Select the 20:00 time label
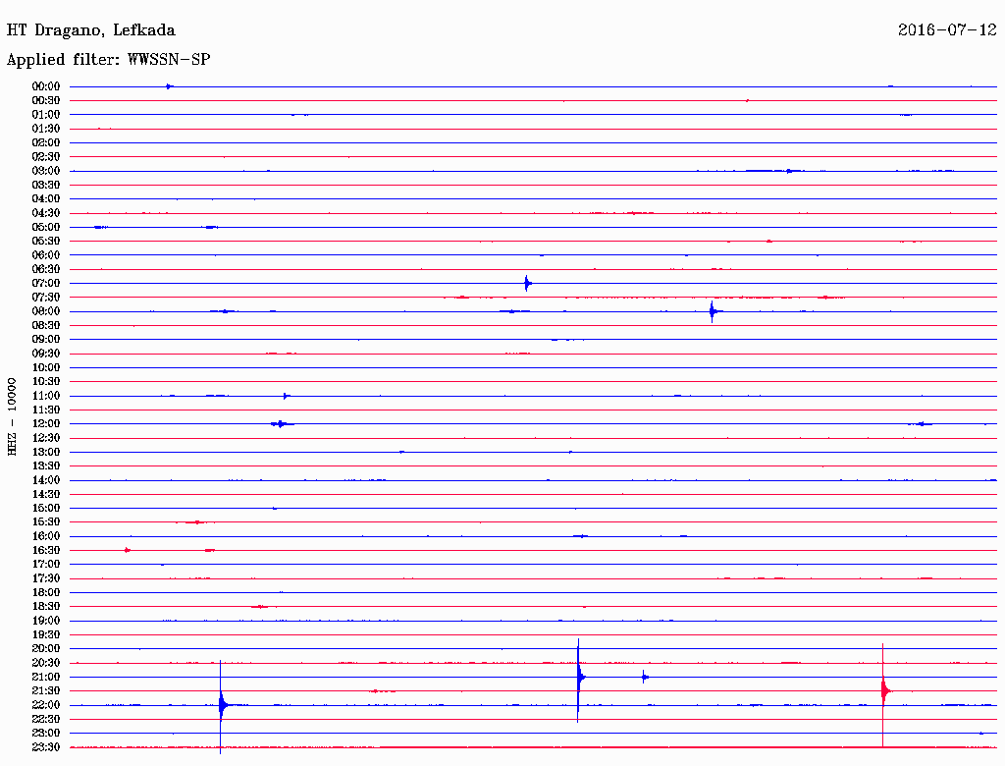Image resolution: width=1005 pixels, height=766 pixels. pyautogui.click(x=46, y=648)
